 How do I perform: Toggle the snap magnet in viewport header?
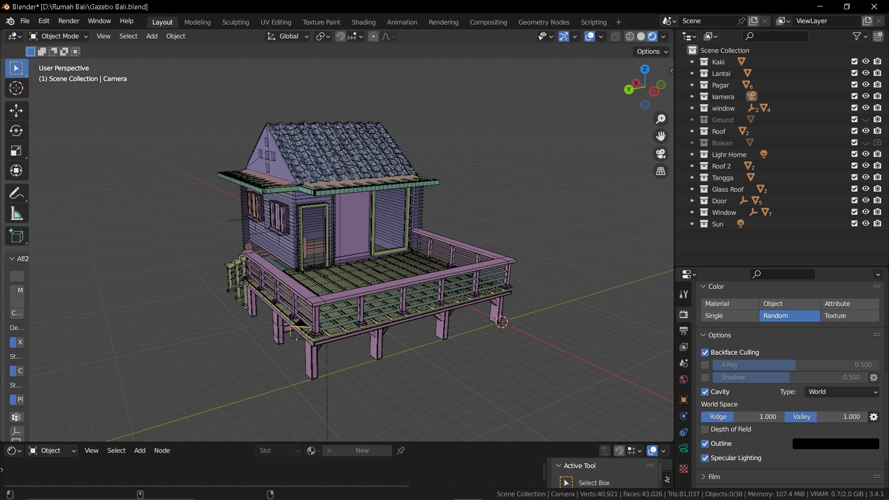[x=340, y=36]
